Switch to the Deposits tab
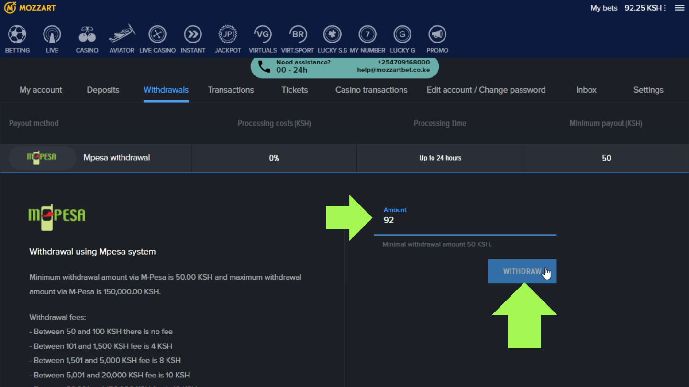 point(103,90)
